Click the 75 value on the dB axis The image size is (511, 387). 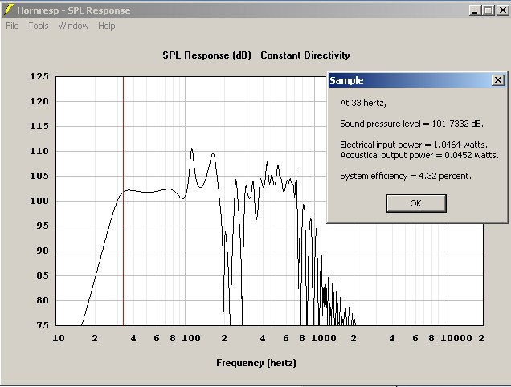coord(43,325)
